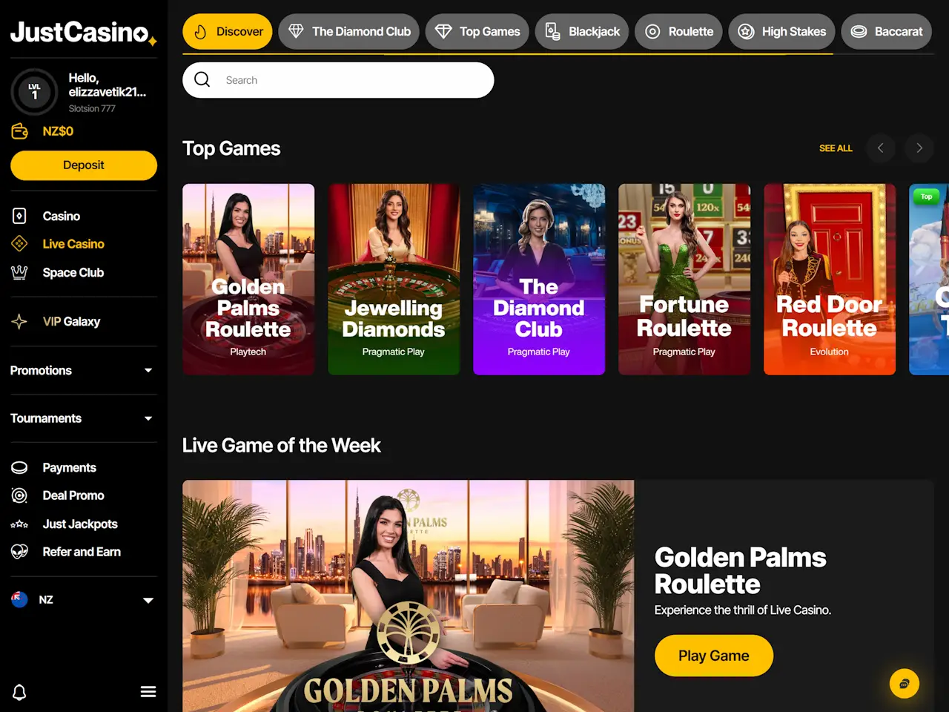Go to previous Top Games carousel arrow
949x712 pixels.
click(x=880, y=148)
